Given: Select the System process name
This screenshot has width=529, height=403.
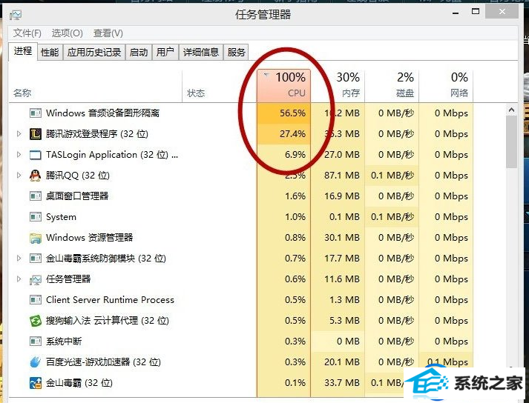Looking at the screenshot, I should click(61, 217).
